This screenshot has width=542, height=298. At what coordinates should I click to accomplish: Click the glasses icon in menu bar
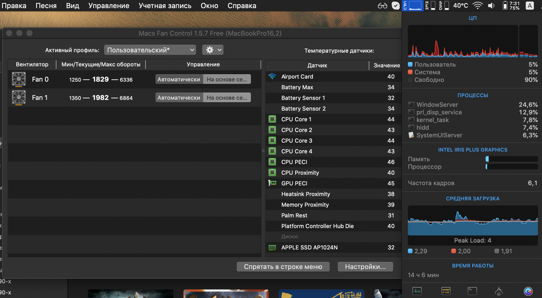pyautogui.click(x=382, y=6)
